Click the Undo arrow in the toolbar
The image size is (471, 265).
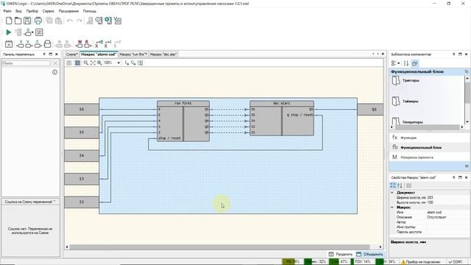point(70,21)
